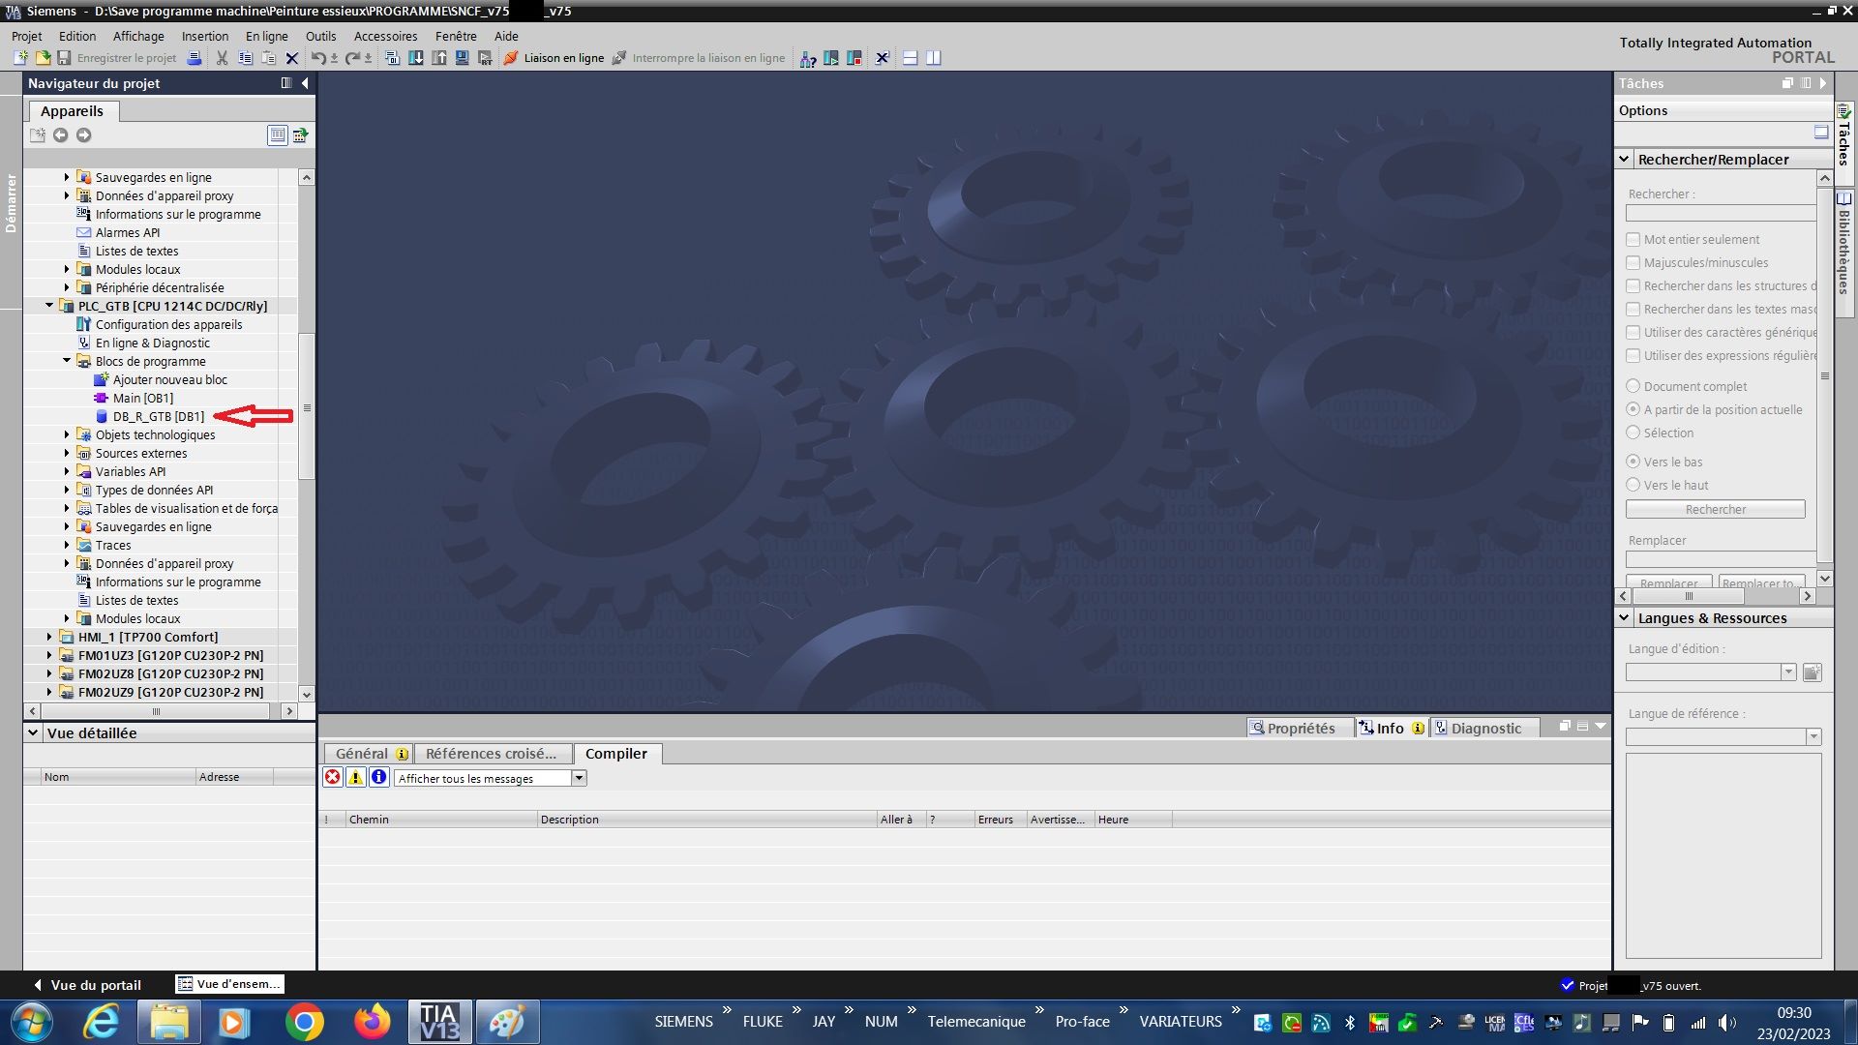Open Afficher tous les messages dropdown
Viewport: 1858px width, 1045px height.
(x=579, y=778)
